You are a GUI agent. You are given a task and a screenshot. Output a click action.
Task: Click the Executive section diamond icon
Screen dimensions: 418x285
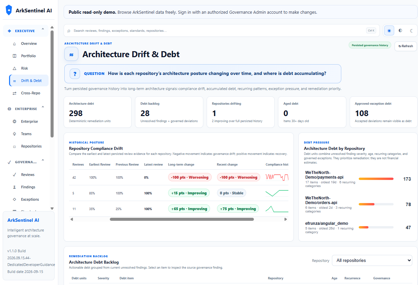click(x=9, y=31)
